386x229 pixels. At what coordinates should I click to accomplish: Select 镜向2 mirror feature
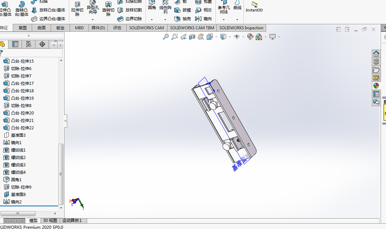pos(12,202)
